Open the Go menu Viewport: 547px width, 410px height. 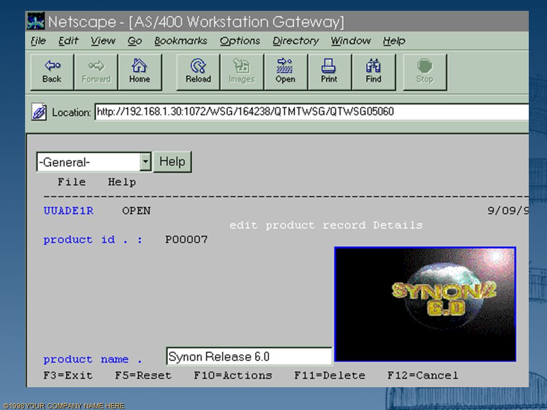(134, 41)
